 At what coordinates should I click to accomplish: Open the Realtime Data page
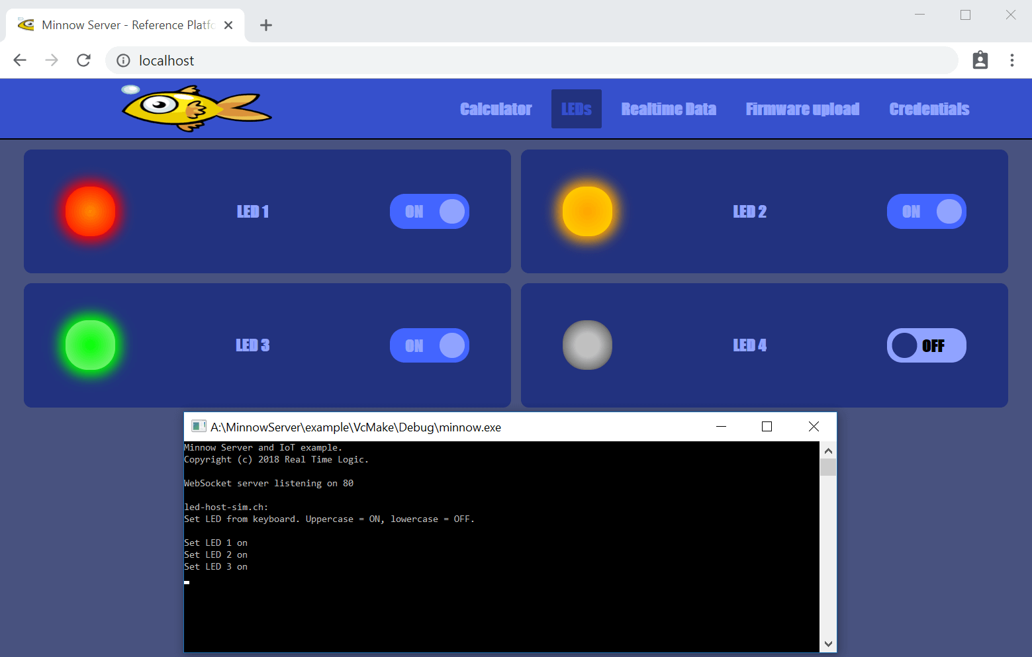pyautogui.click(x=669, y=109)
